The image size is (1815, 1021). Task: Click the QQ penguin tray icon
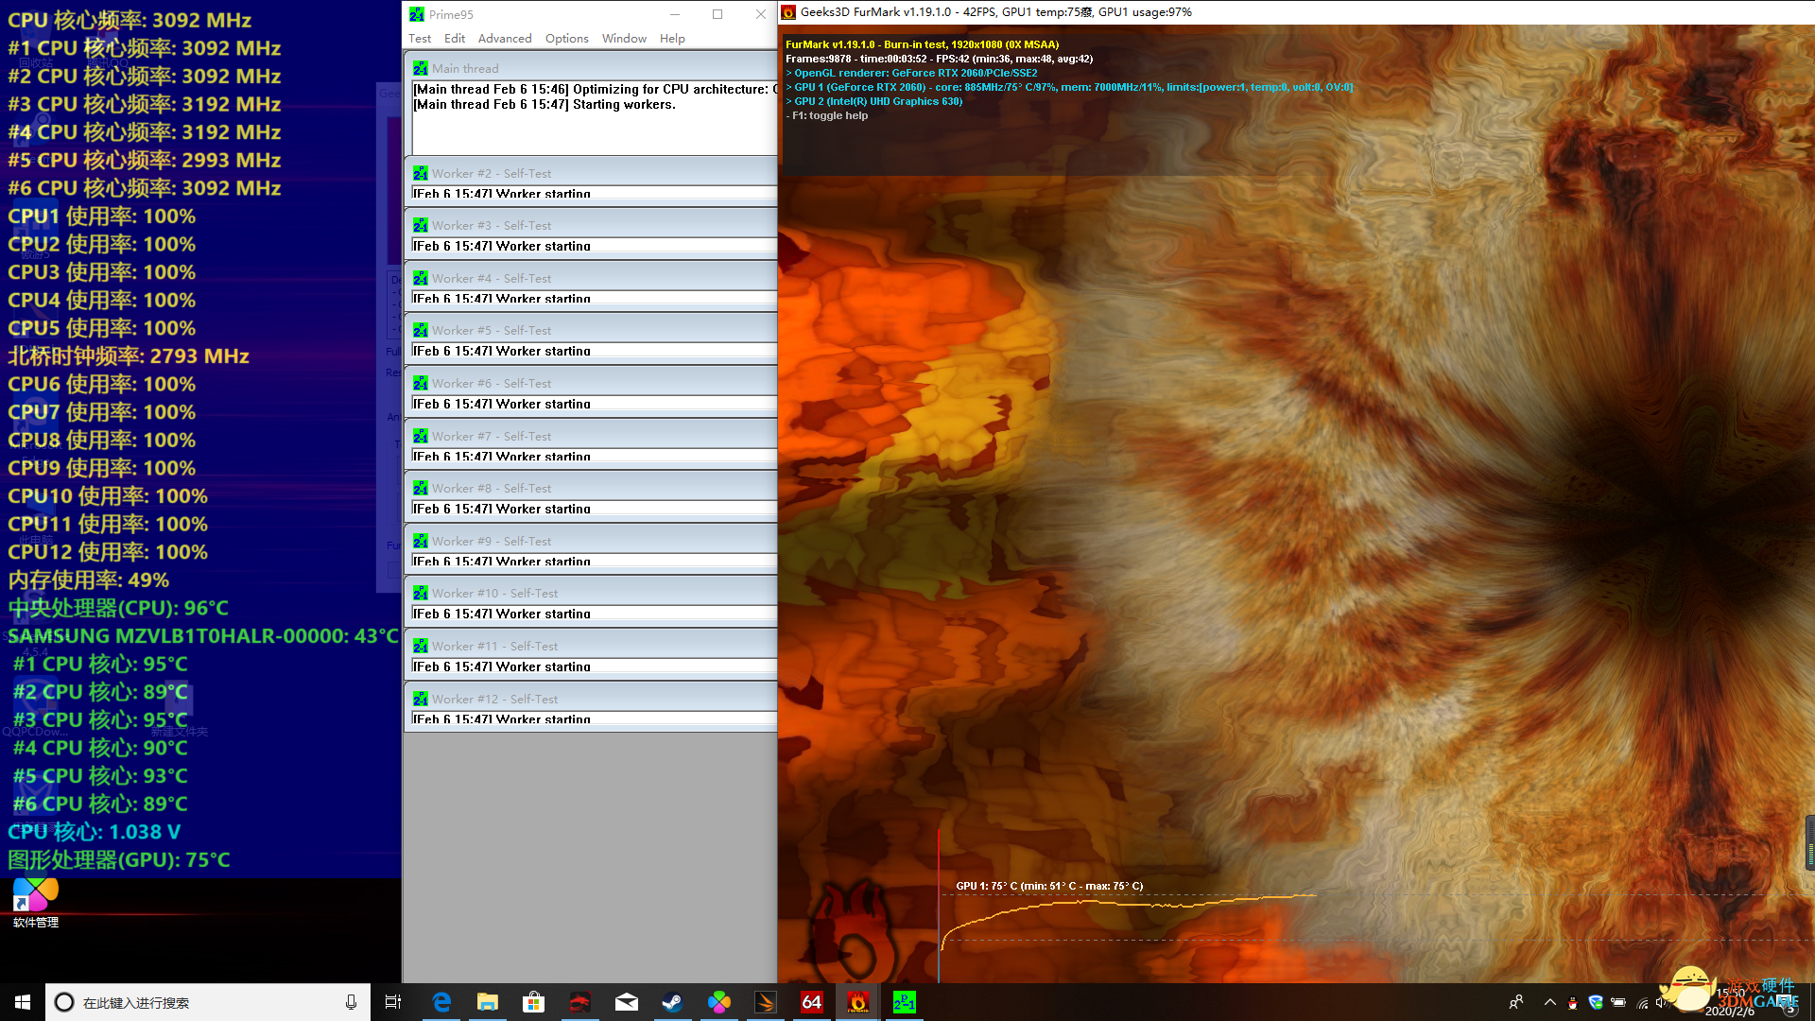pyautogui.click(x=1572, y=1003)
